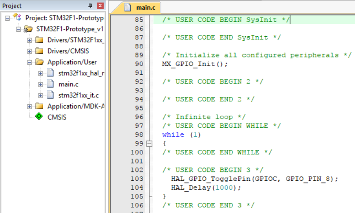Screen dimensions: 355x213
Task: Select the STM32F1-Prototype_v1 target
Action: click(x=70, y=29)
